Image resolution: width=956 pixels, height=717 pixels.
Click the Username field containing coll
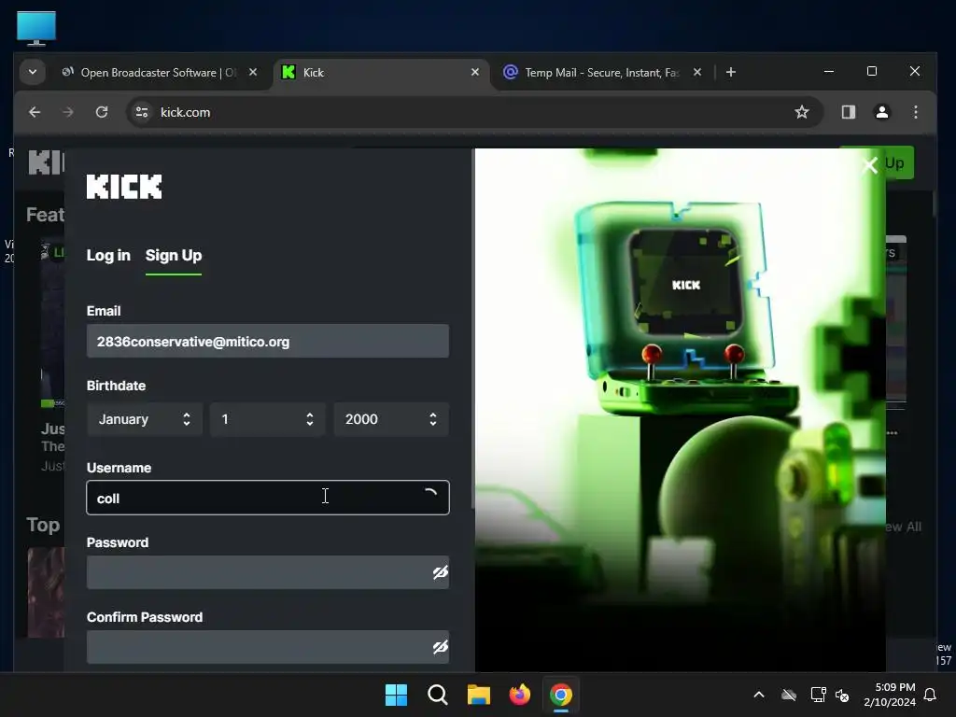pos(268,498)
